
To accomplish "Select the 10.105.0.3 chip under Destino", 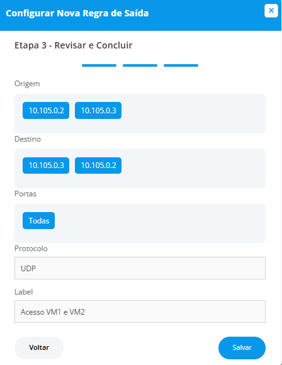I will 46,166.
